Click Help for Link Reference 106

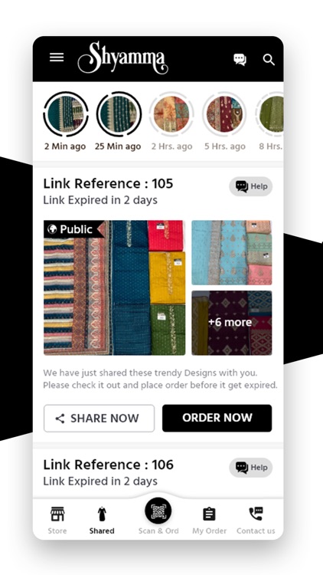[251, 468]
